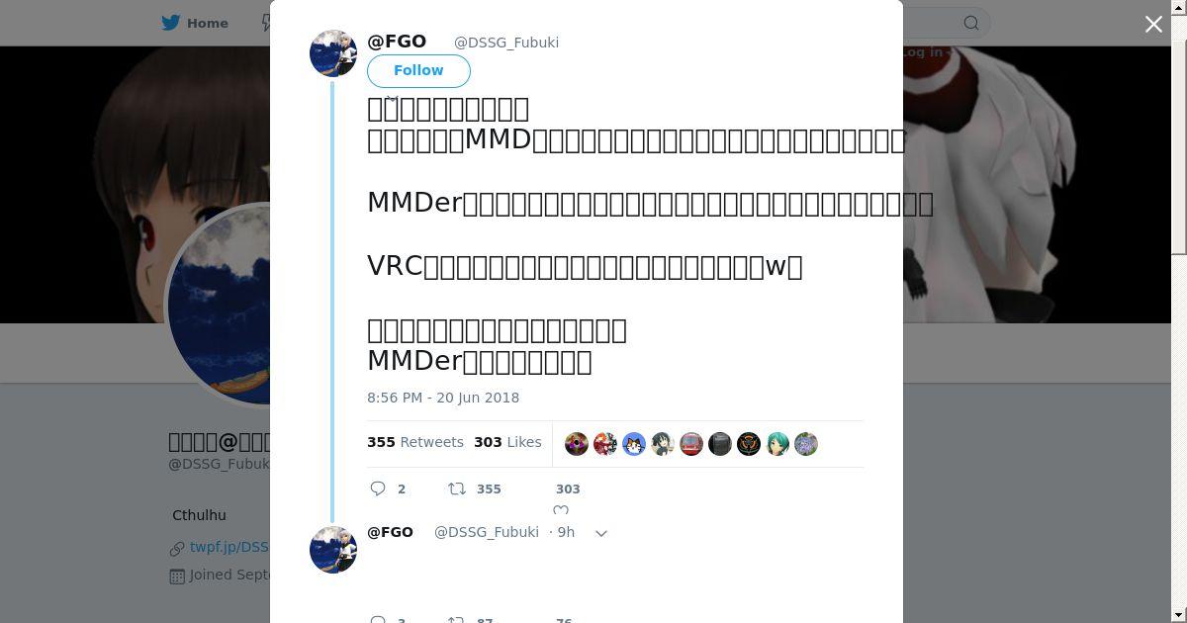Close the tweet overlay with X
This screenshot has width=1187, height=623.
tap(1153, 24)
